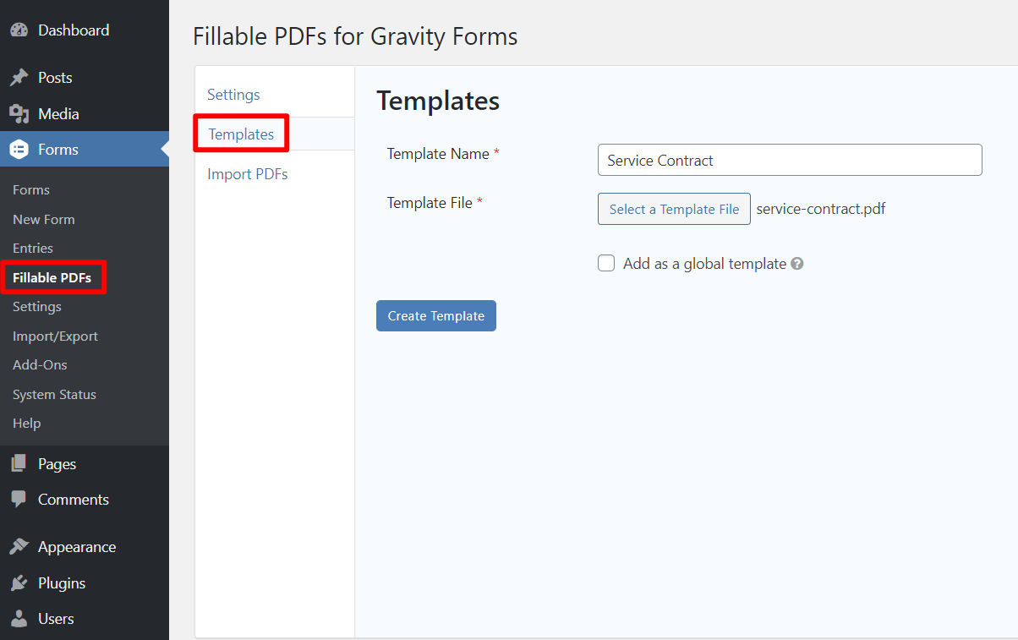The width and height of the screenshot is (1018, 640).
Task: Enable the Add as a global template checkbox
Action: [606, 263]
